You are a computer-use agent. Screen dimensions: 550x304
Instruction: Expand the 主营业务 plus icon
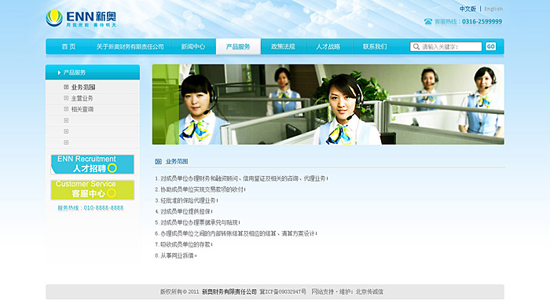coord(66,98)
